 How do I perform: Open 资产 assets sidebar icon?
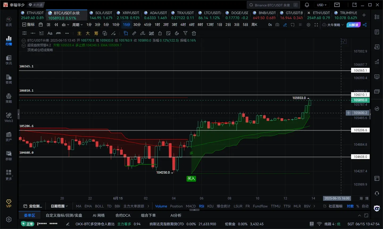pos(9,137)
